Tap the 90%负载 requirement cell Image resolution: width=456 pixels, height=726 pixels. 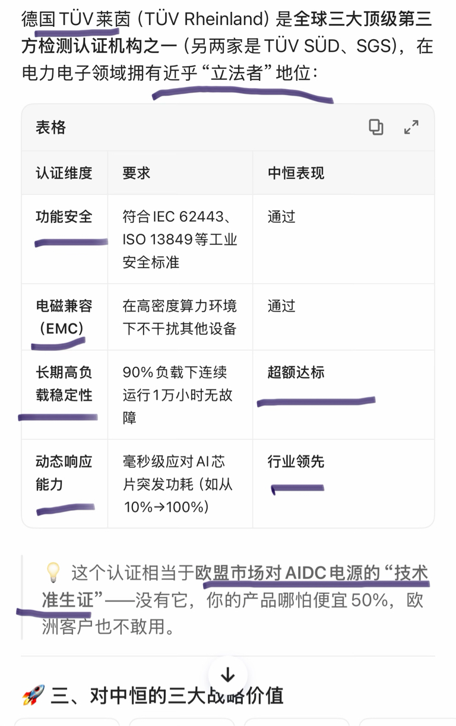180,395
